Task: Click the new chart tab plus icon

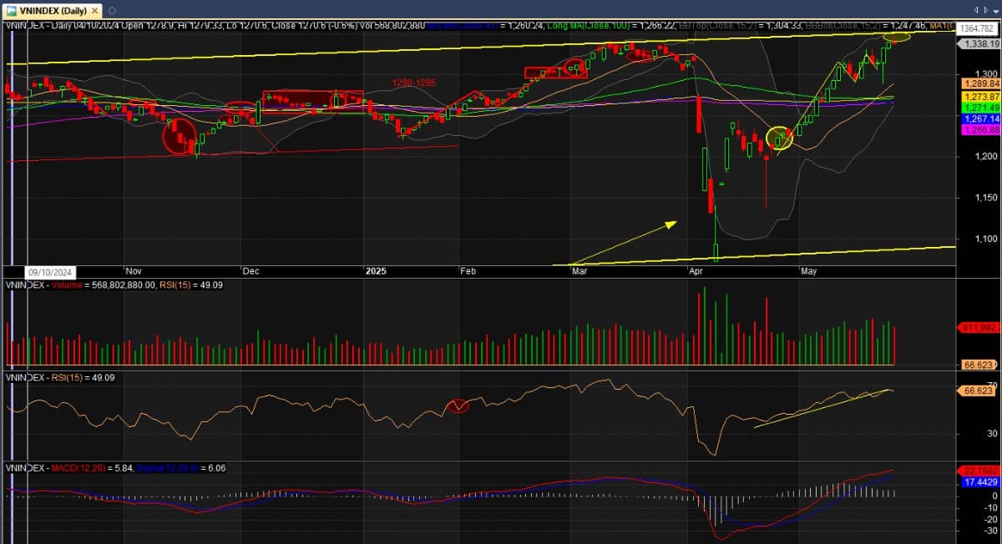Action: point(112,10)
